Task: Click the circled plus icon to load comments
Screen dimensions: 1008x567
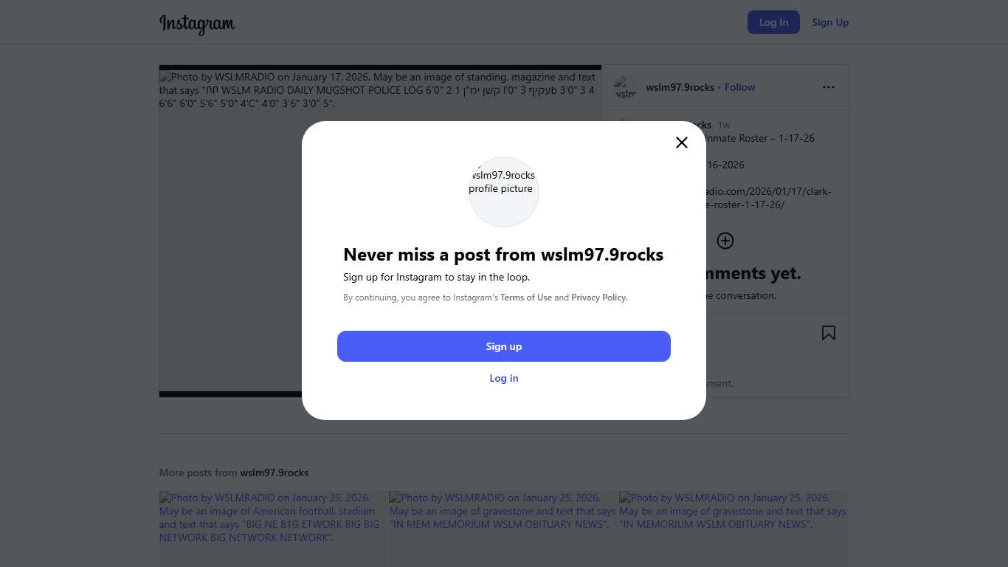Action: [725, 241]
